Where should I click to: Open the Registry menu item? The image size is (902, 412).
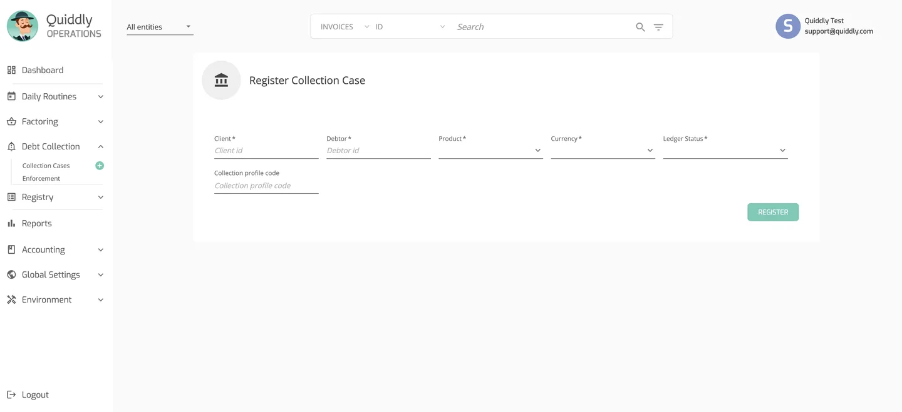coord(38,197)
